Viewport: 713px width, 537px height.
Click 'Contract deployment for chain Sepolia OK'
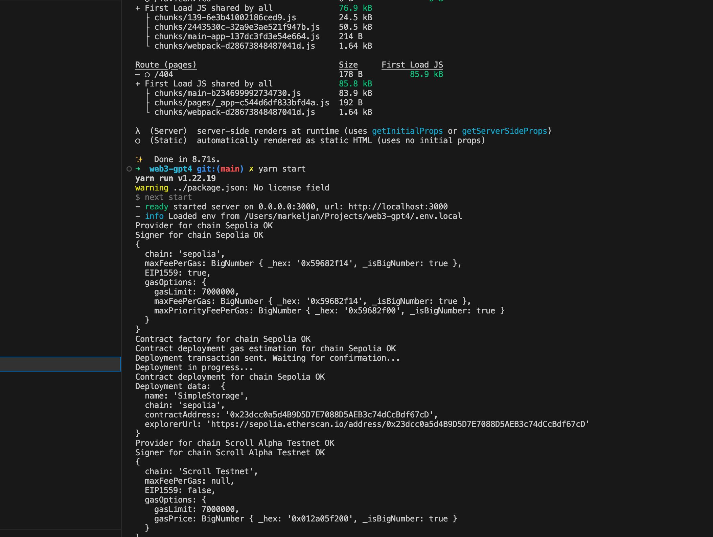(230, 377)
